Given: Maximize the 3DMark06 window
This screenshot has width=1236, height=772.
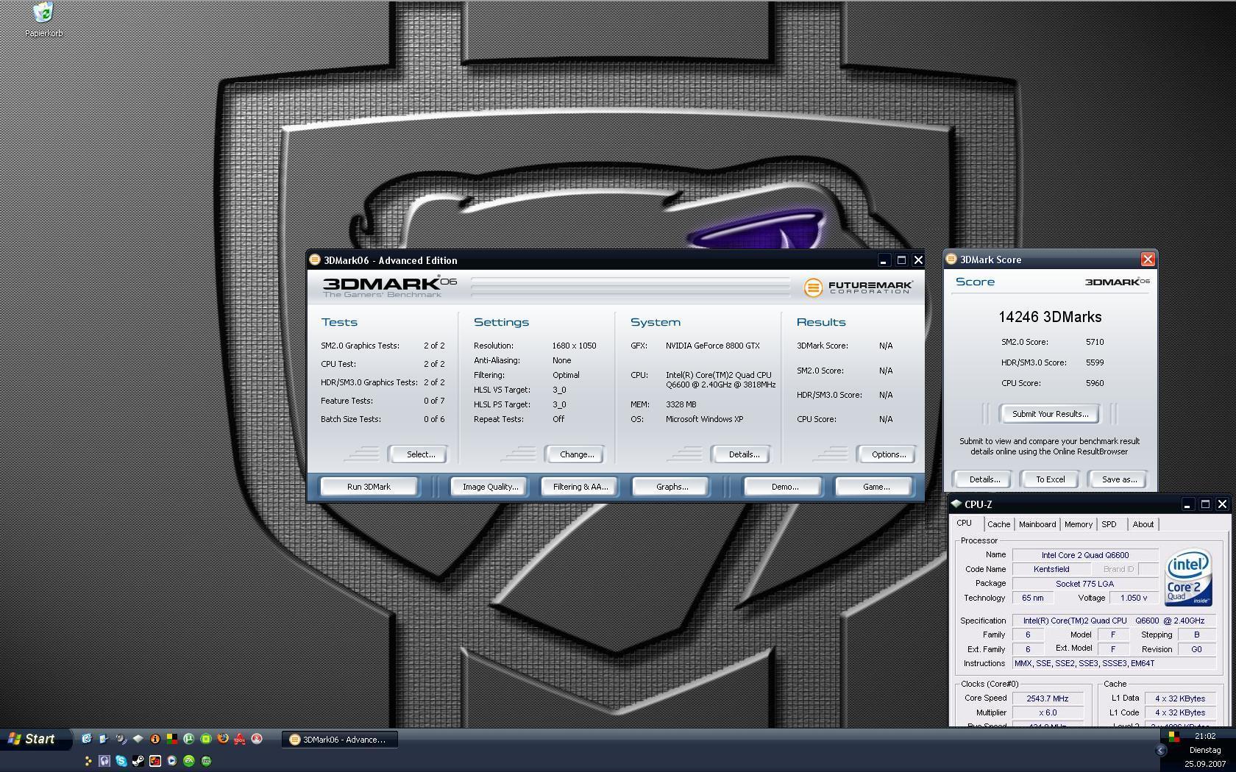Looking at the screenshot, I should tap(901, 260).
